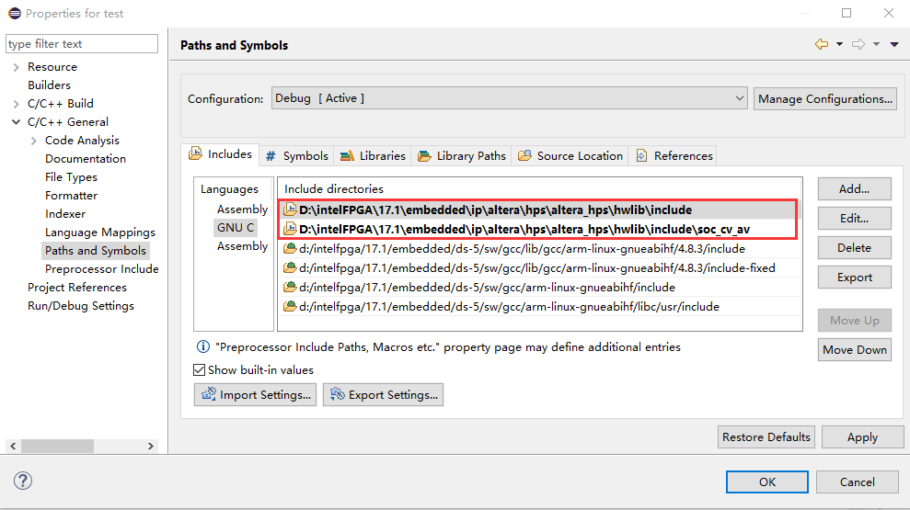
Task: Click the back navigation arrow icon
Action: coord(822,44)
